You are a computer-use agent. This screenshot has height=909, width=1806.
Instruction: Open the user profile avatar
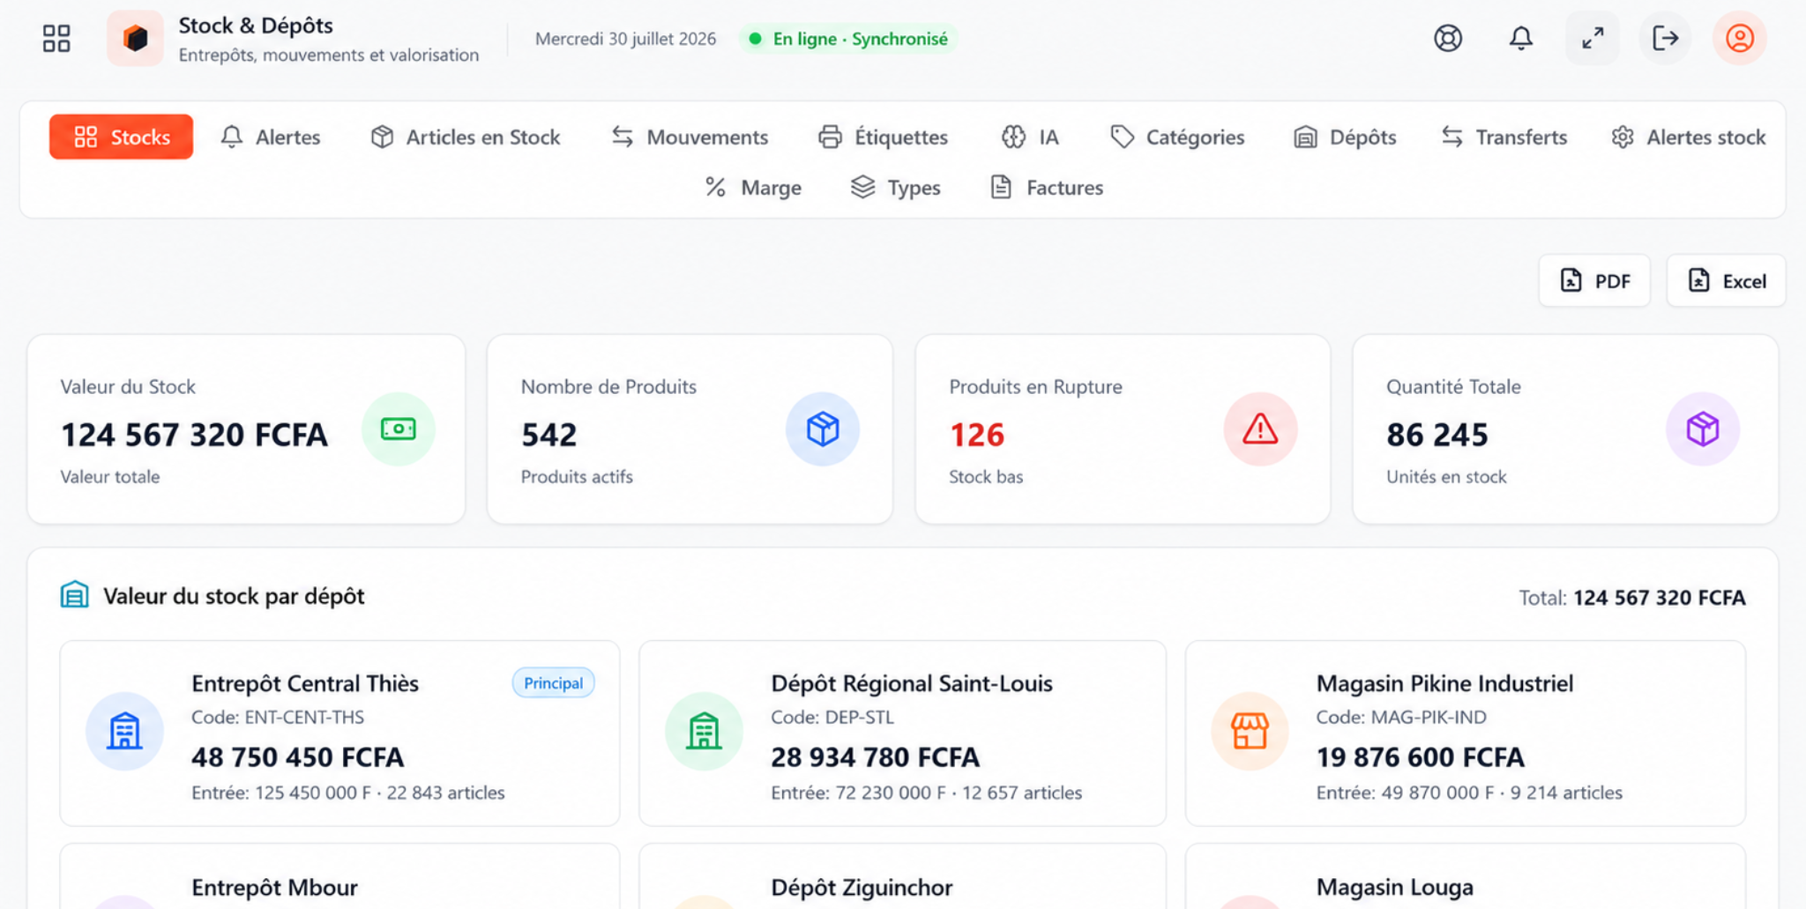(1740, 38)
